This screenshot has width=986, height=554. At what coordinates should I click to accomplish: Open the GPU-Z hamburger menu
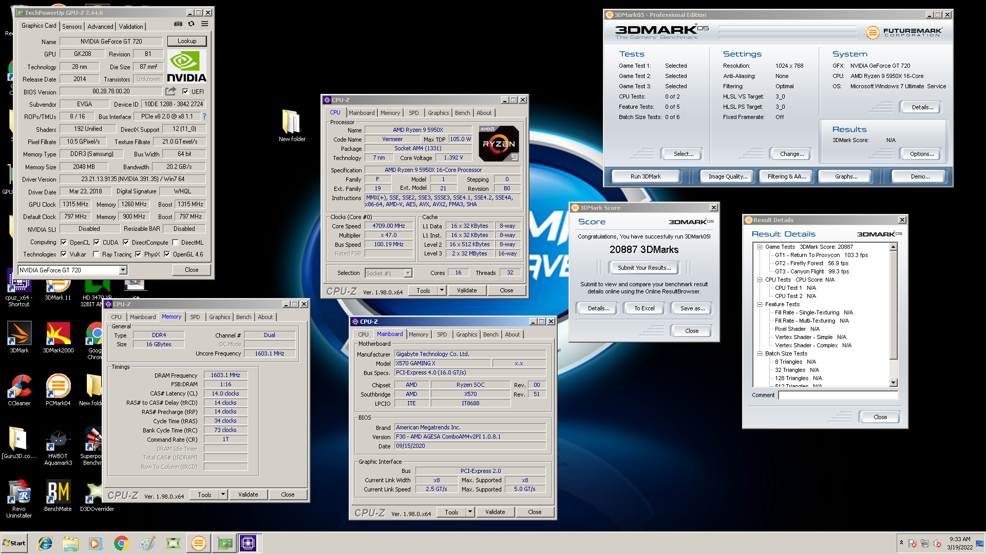(204, 24)
